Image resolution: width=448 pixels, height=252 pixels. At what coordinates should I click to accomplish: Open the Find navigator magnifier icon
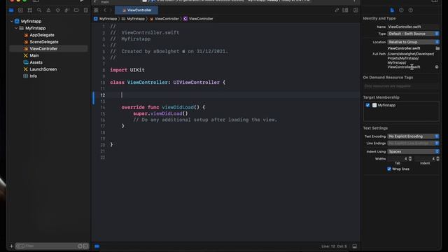pyautogui.click(x=39, y=10)
